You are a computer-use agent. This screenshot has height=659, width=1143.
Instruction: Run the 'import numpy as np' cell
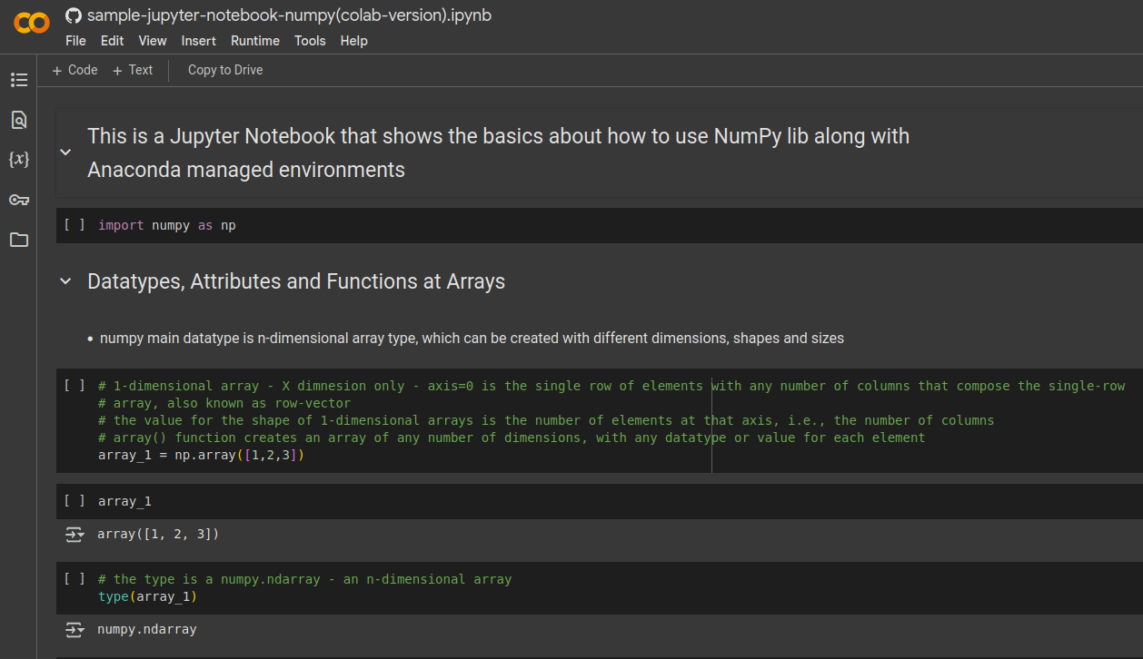point(75,225)
